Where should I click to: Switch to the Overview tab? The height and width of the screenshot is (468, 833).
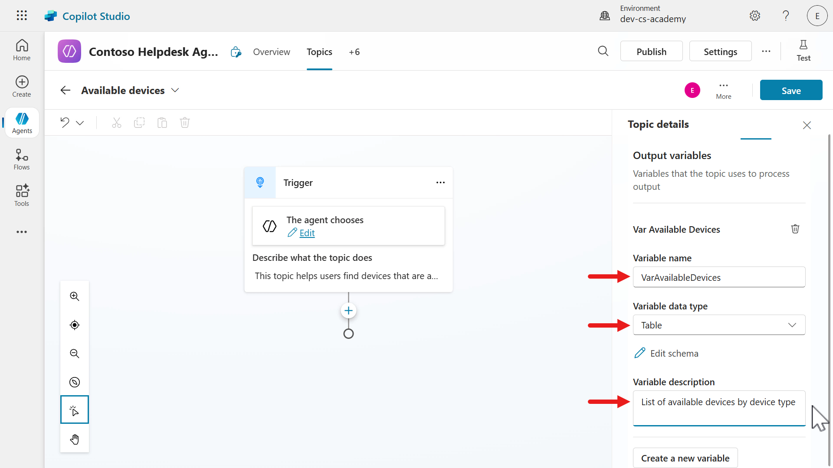[x=272, y=52]
